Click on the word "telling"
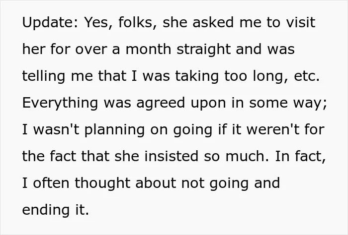This screenshot has width=348, height=235. [44, 76]
